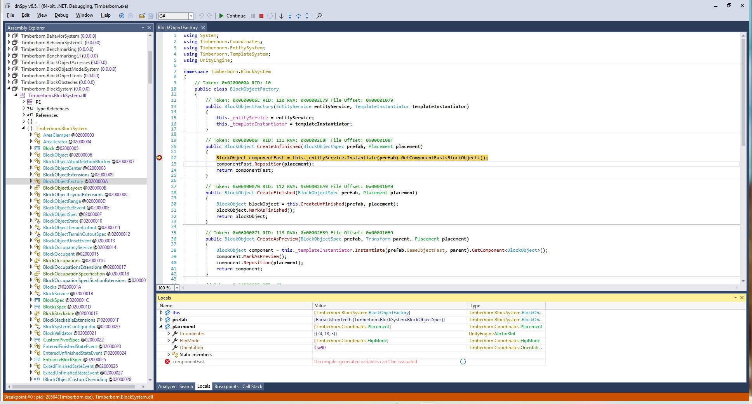
Task: Expand the 'this' variable in Locals
Action: [x=161, y=312]
